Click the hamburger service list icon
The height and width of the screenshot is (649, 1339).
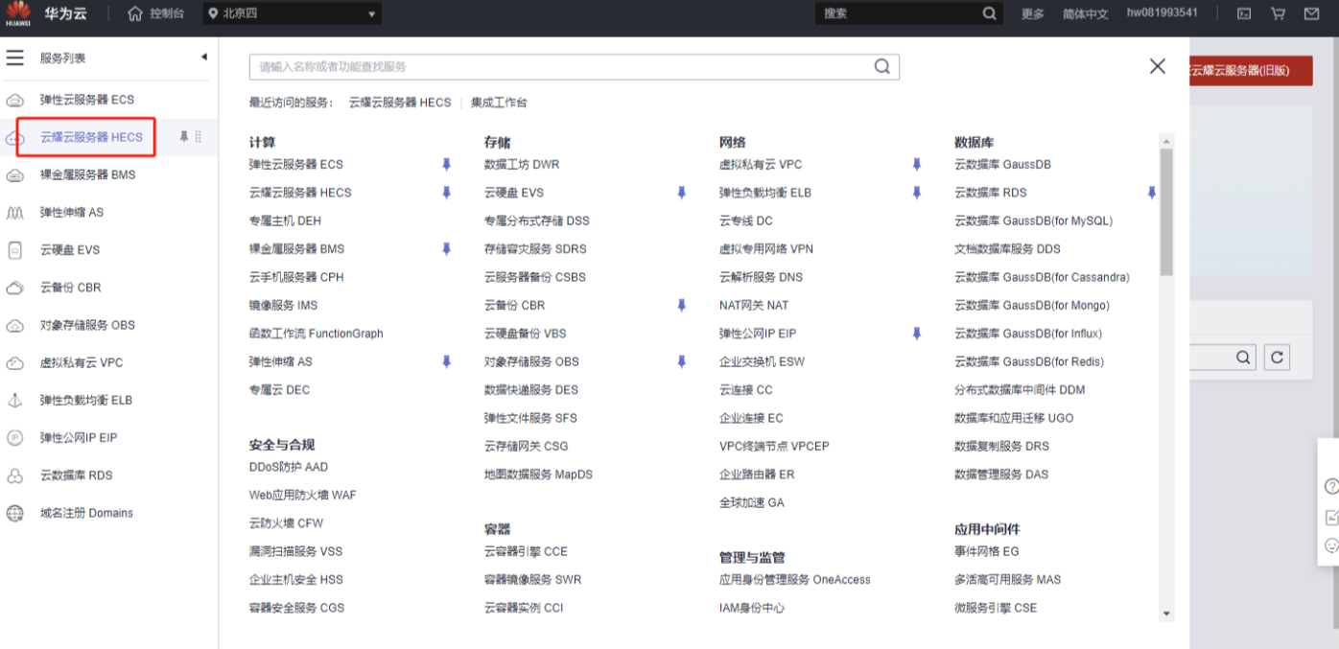click(x=15, y=58)
